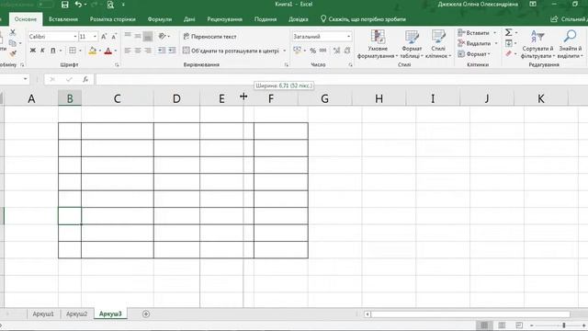Toggle underline formatting (П)
The image size is (588, 331).
(52, 51)
